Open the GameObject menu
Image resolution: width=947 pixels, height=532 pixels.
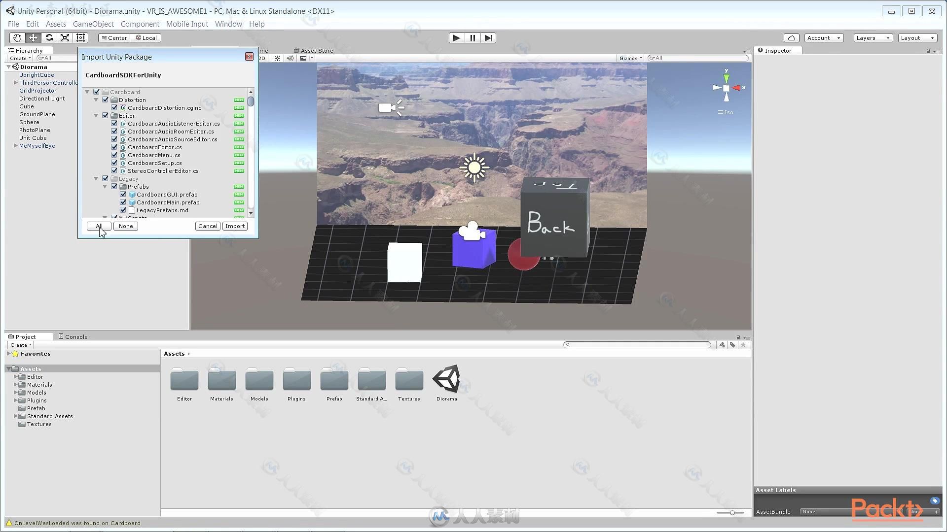93,24
